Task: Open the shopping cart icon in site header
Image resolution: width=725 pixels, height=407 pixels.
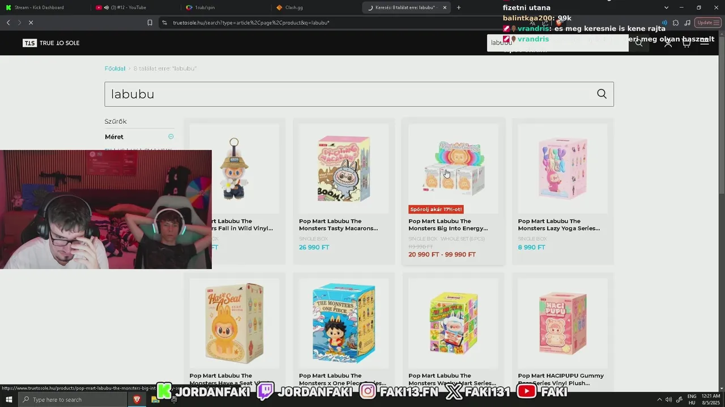Action: tap(686, 43)
